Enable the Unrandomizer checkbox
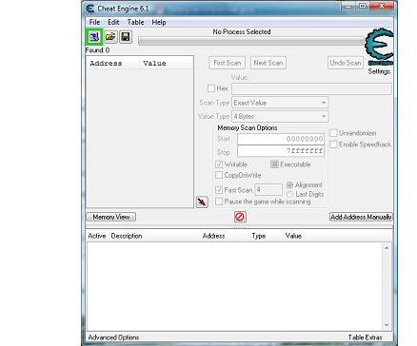417x346 pixels. [333, 133]
